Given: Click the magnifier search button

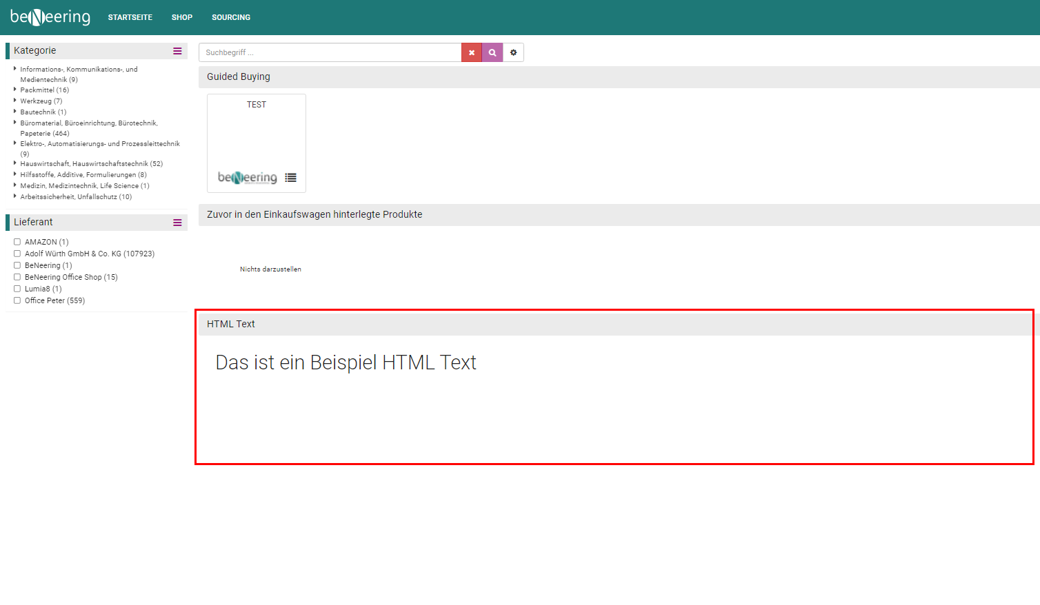Looking at the screenshot, I should pyautogui.click(x=492, y=52).
